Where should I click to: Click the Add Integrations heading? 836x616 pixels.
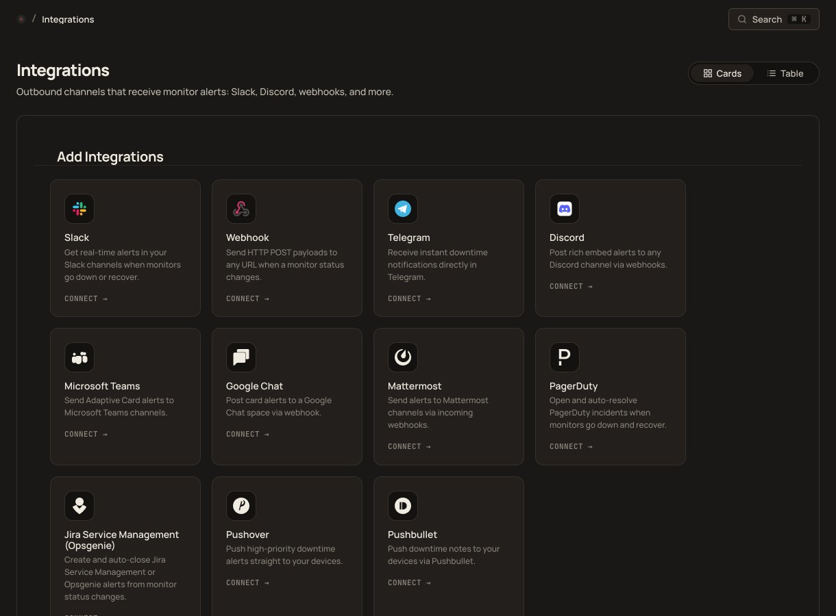click(110, 157)
